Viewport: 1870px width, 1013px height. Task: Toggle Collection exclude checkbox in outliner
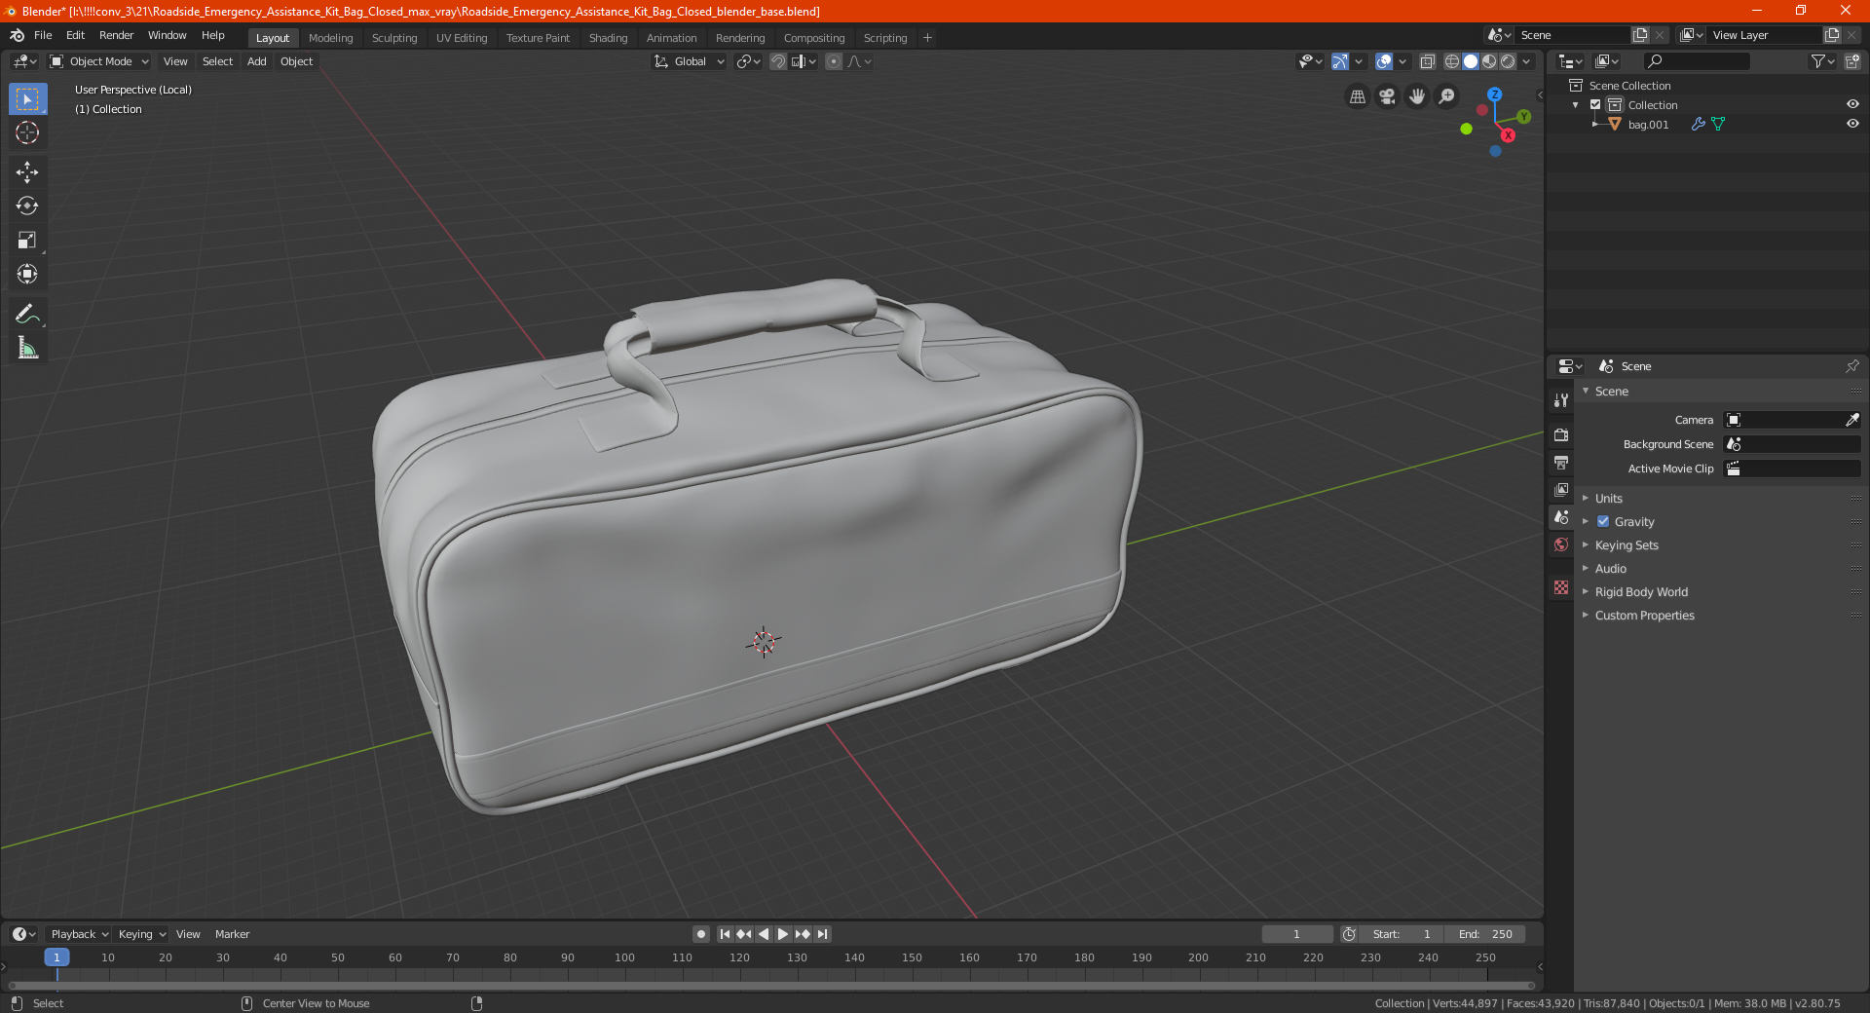[x=1595, y=104]
